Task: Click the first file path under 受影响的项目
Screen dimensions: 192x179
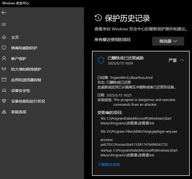Action: 136,121
